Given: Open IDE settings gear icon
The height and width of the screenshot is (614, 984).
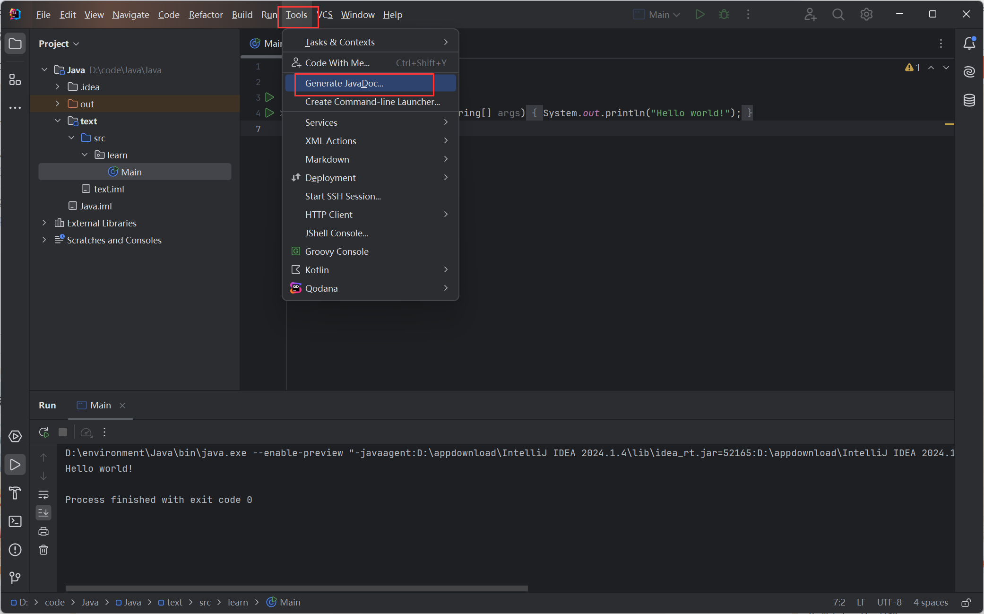Looking at the screenshot, I should (x=866, y=15).
